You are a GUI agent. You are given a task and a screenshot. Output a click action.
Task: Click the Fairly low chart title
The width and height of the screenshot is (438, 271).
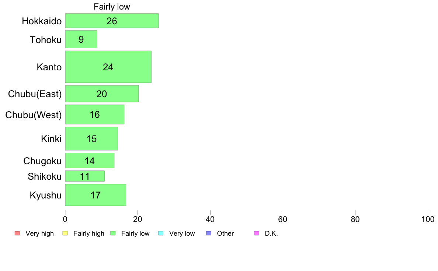click(x=112, y=7)
